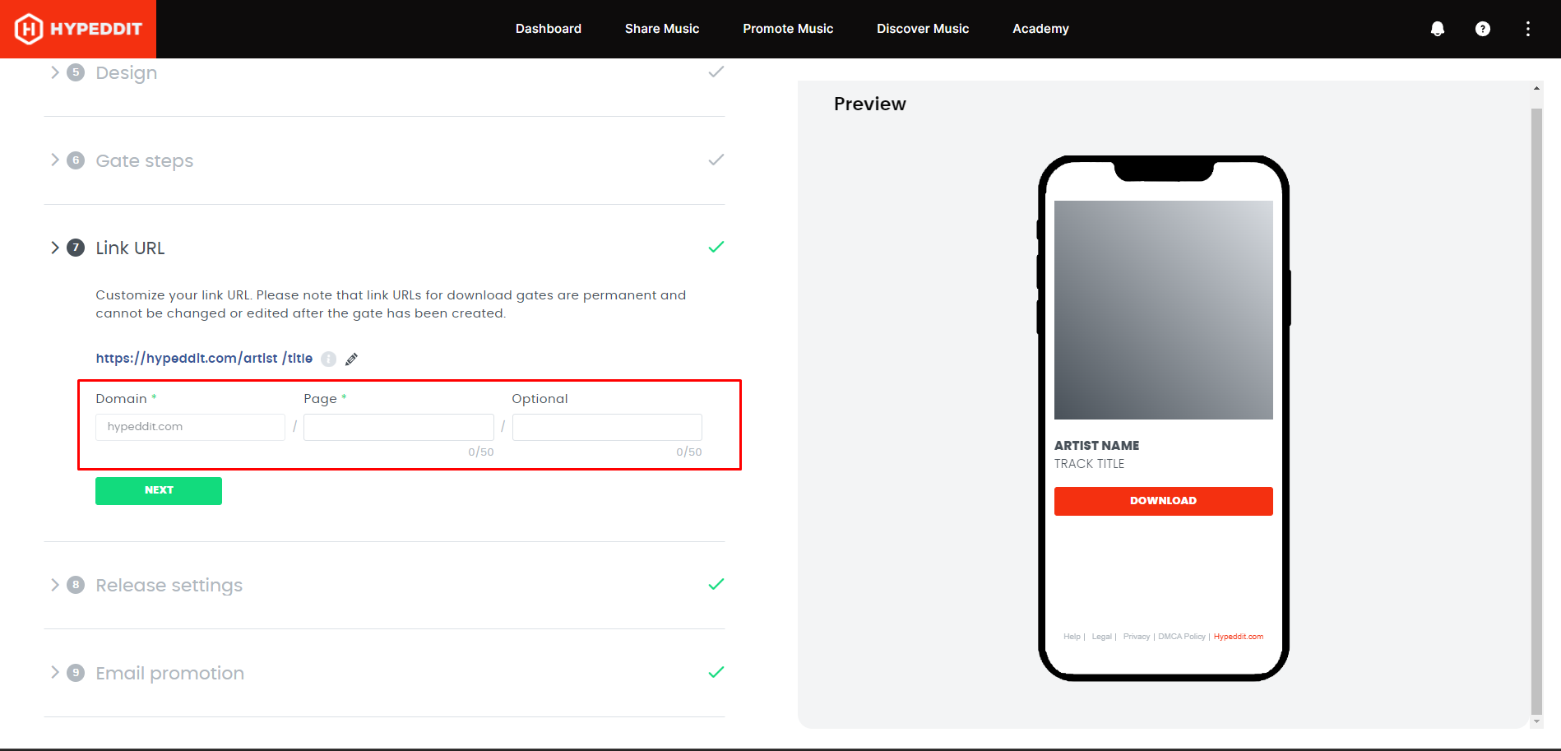The width and height of the screenshot is (1561, 751).
Task: Click the help question mark icon
Action: click(x=1482, y=29)
